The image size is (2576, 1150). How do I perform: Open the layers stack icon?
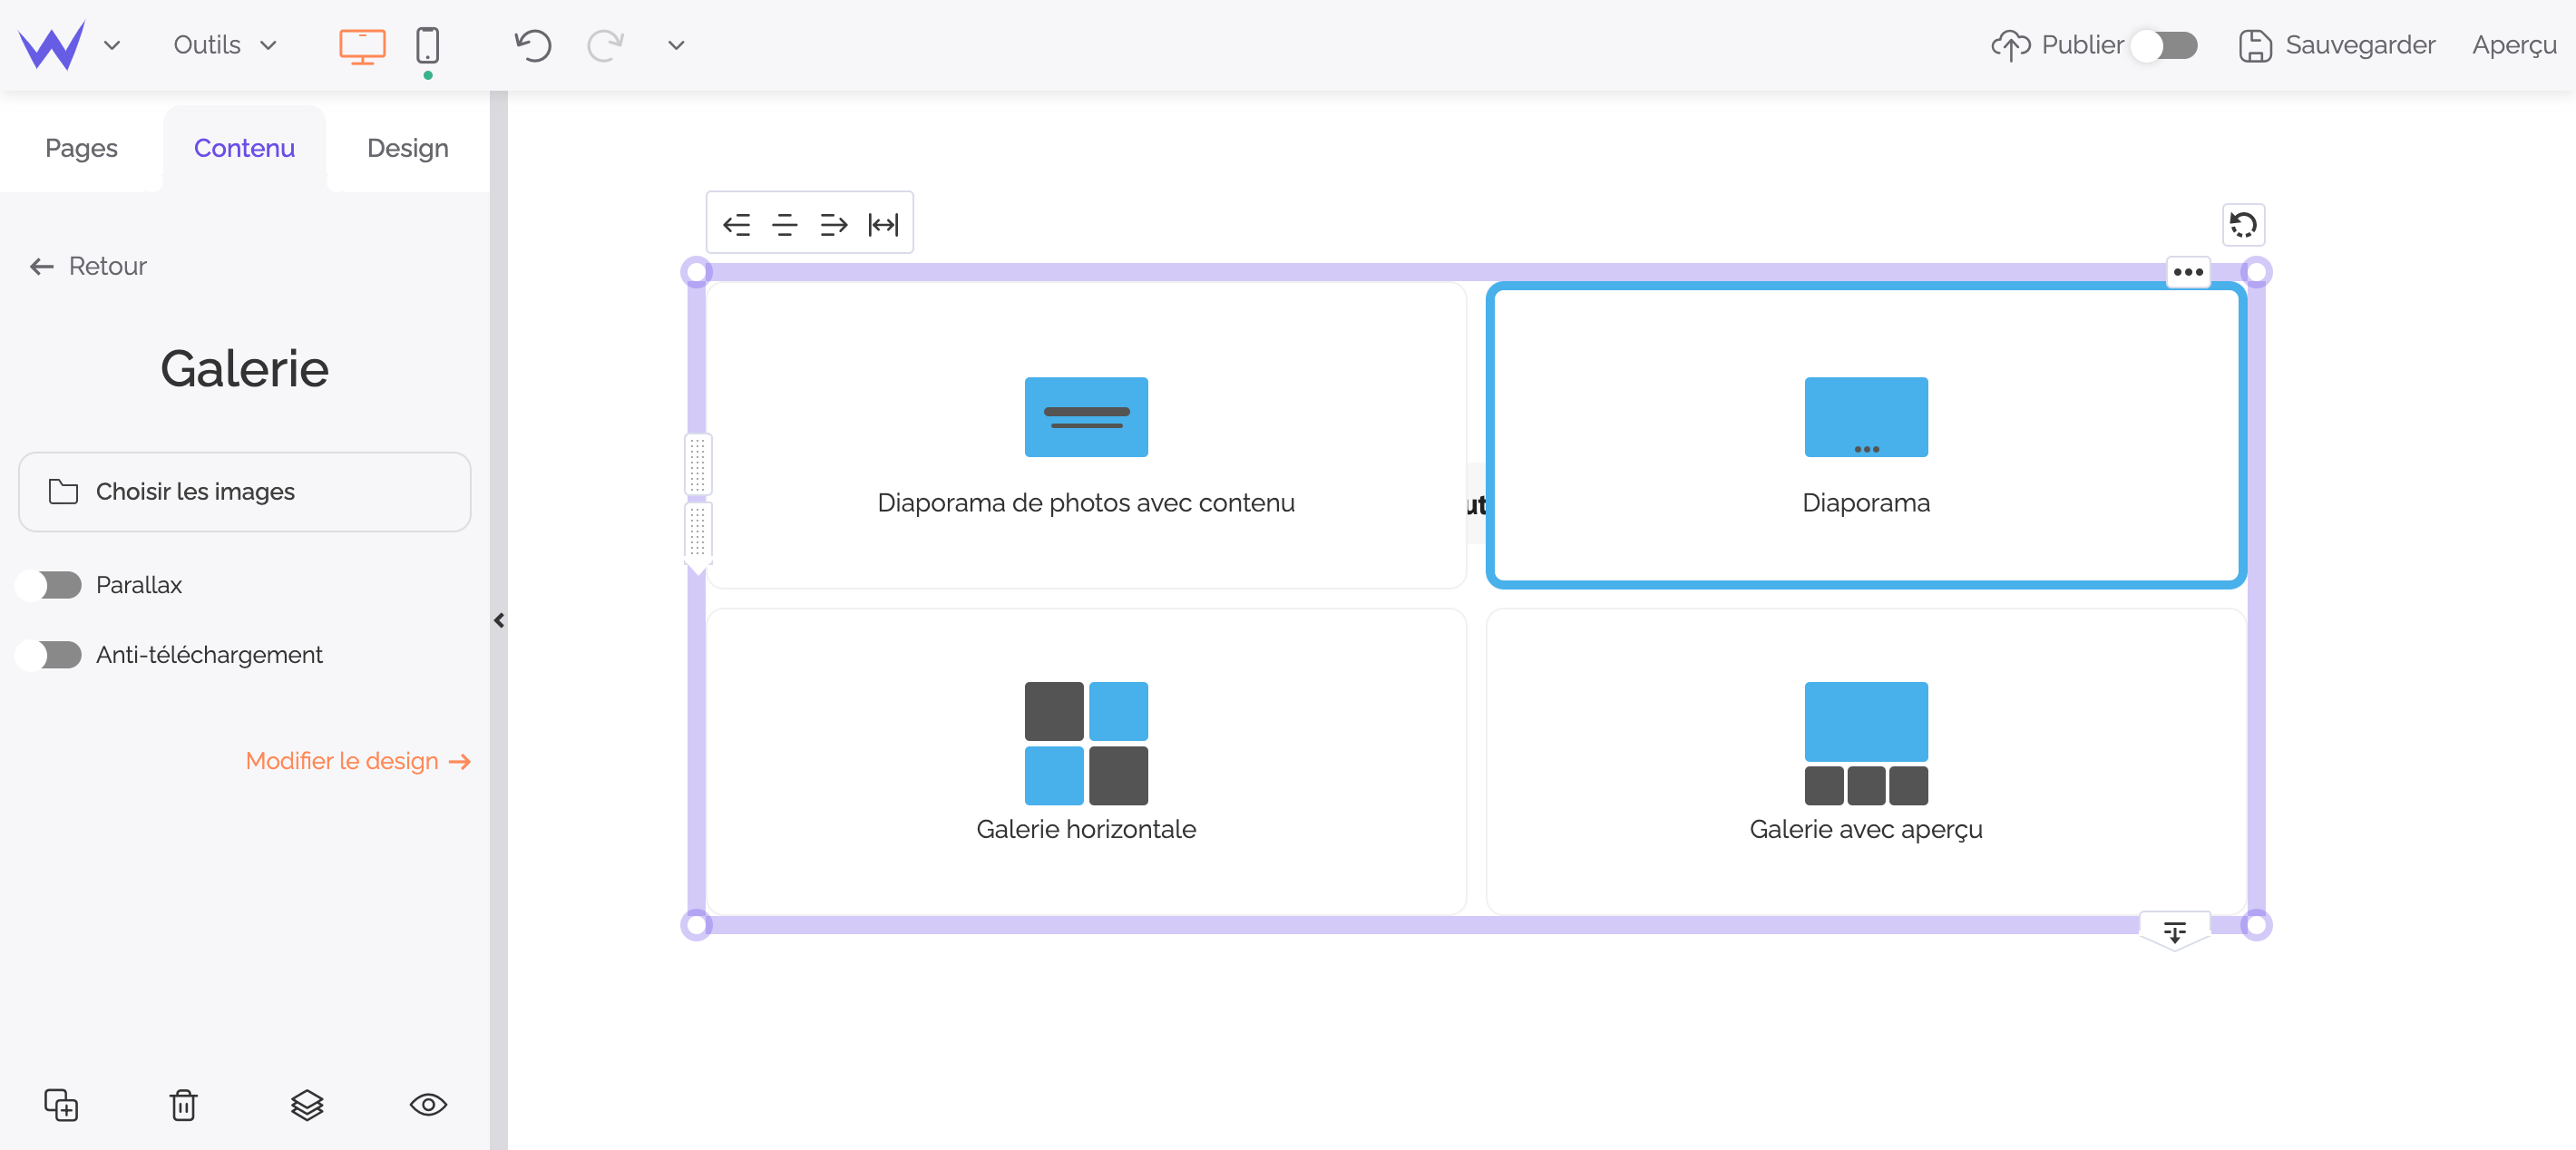click(x=307, y=1105)
